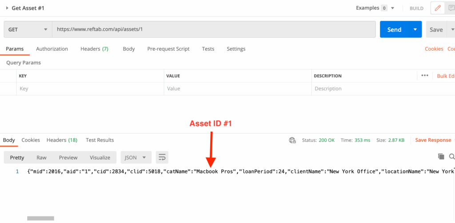Click the globe network icon near Status

click(x=292, y=140)
